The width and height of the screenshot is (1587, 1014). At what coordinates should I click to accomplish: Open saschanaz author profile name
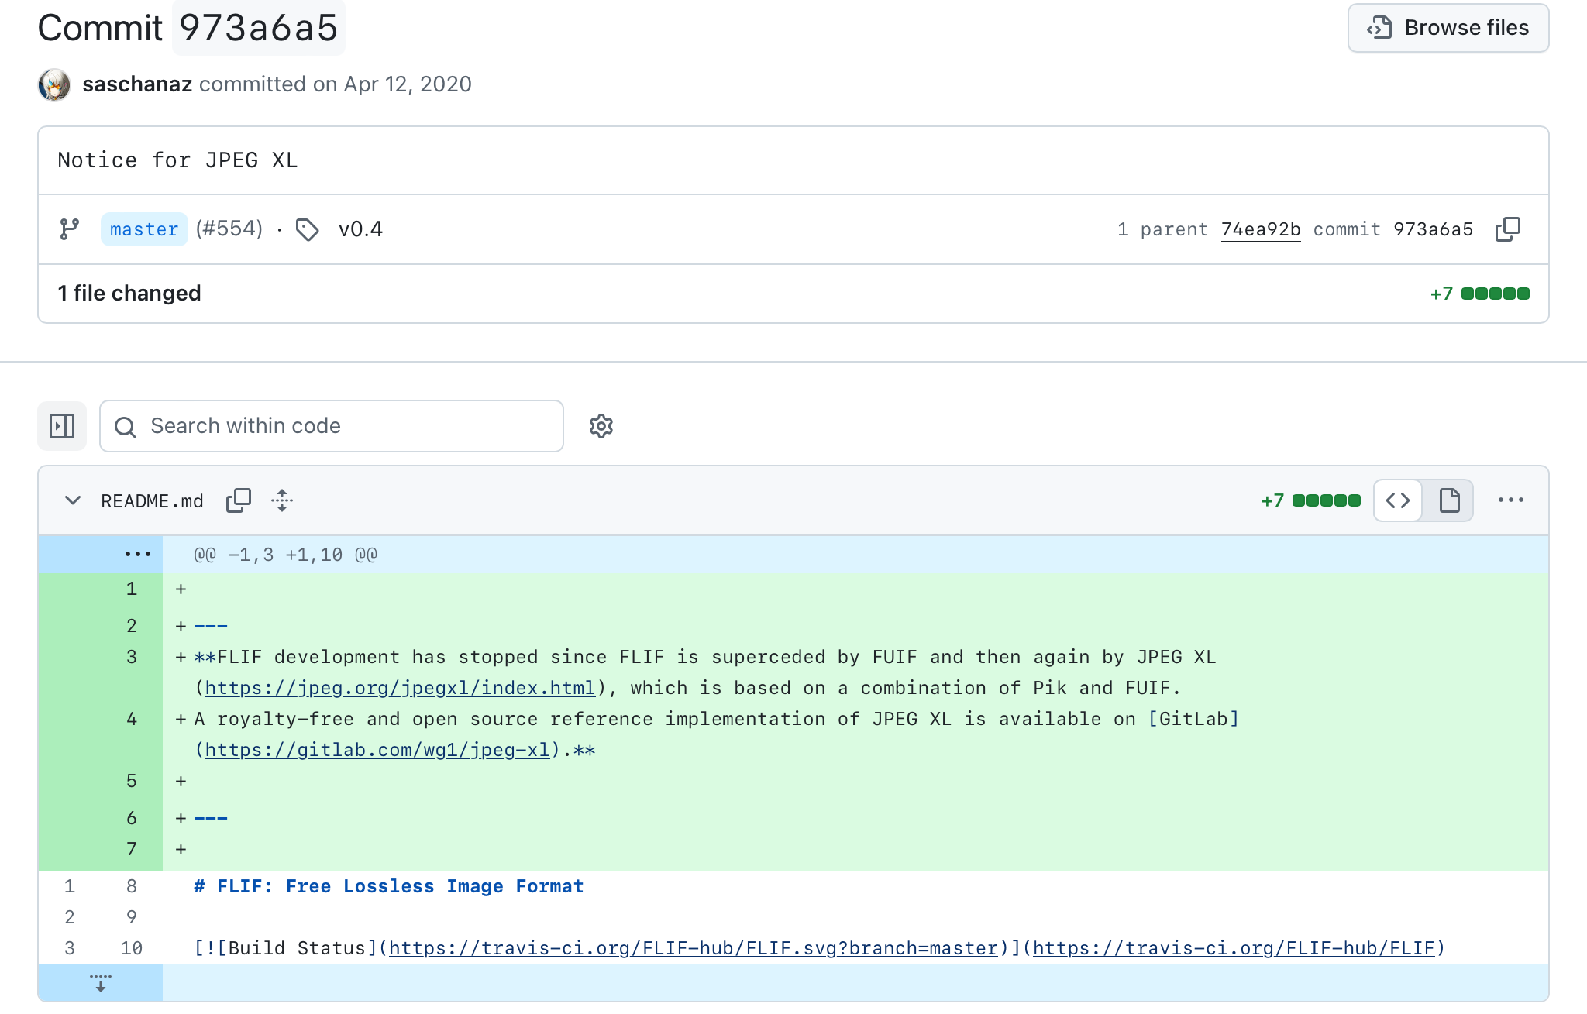click(137, 84)
